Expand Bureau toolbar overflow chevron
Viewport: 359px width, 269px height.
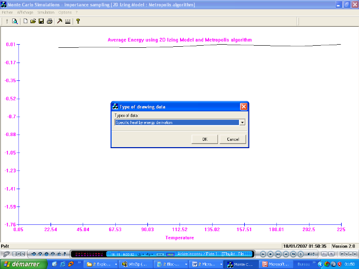point(314,262)
